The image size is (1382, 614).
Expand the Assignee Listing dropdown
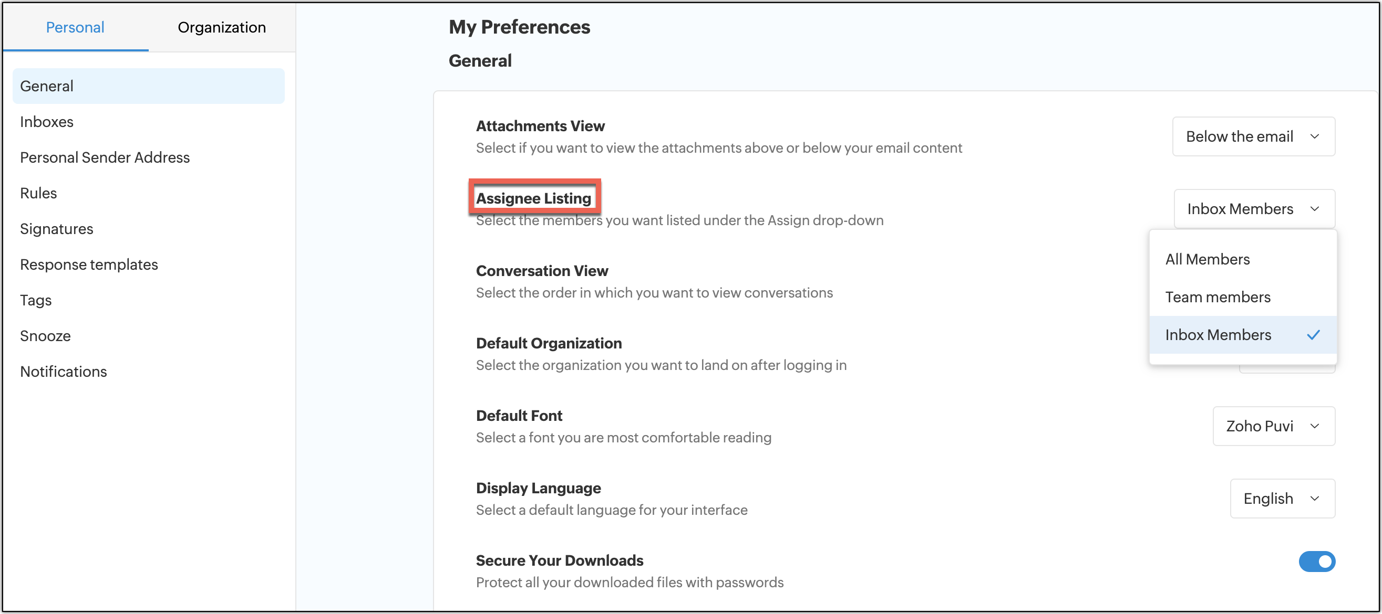point(1253,209)
